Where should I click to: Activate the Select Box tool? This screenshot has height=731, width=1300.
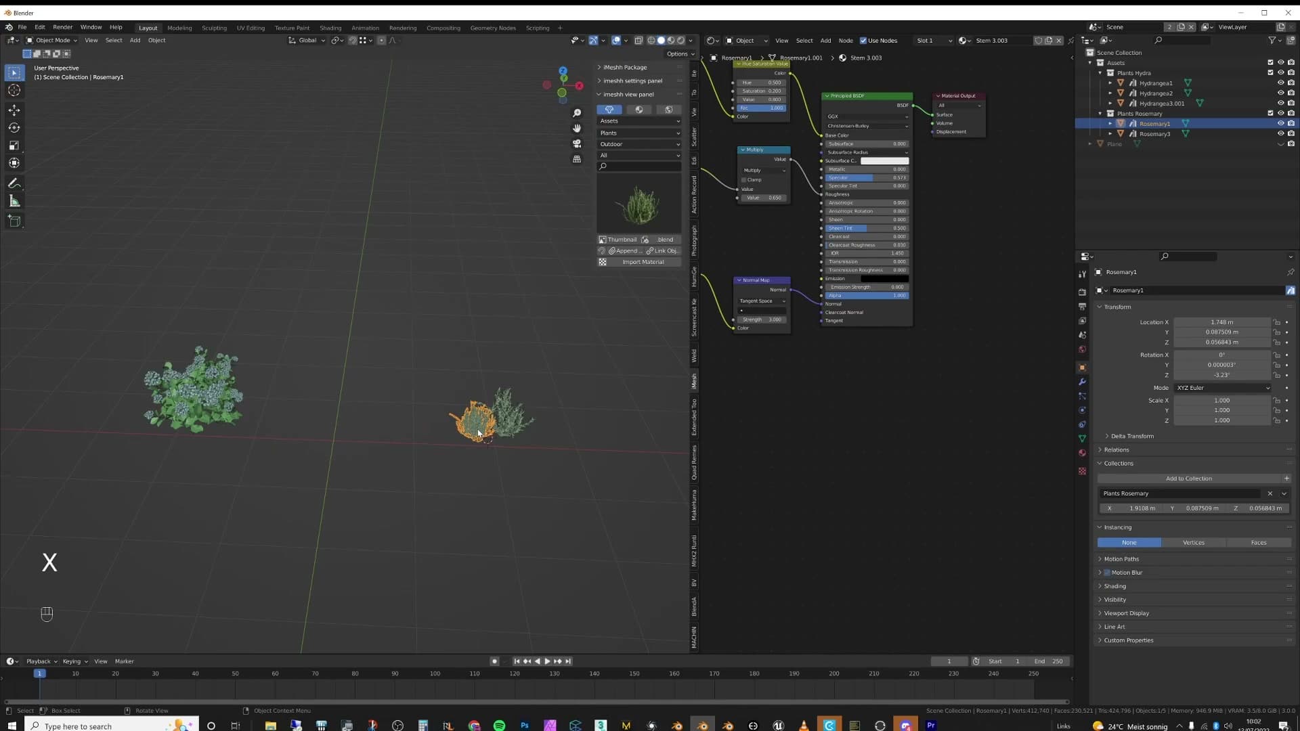click(x=14, y=72)
